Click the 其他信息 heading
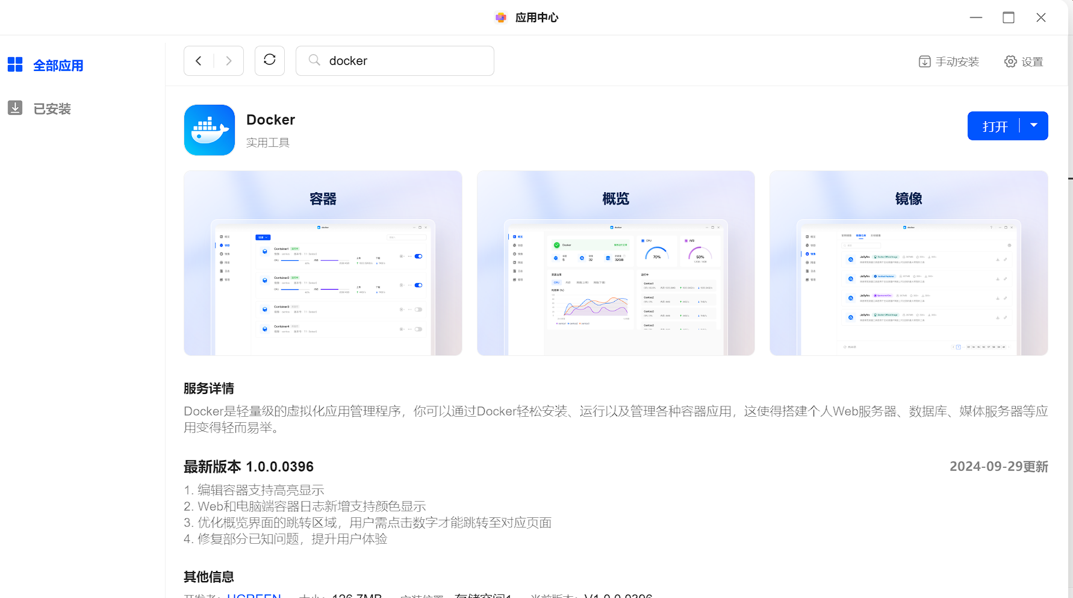Image resolution: width=1073 pixels, height=598 pixels. coord(209,577)
